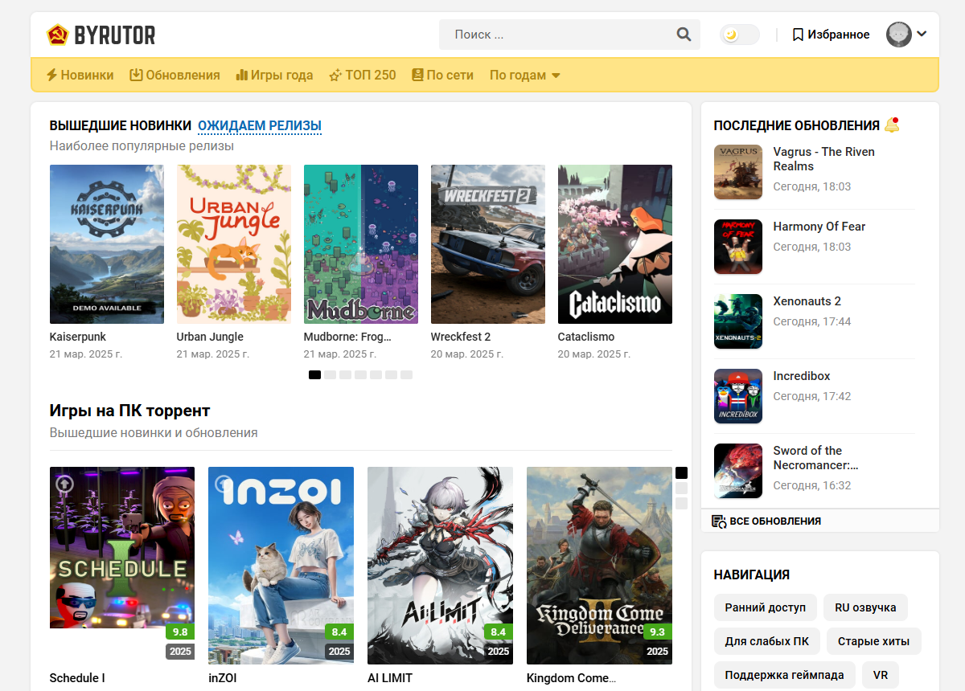Click the notification bell near Последние обновления

891,125
